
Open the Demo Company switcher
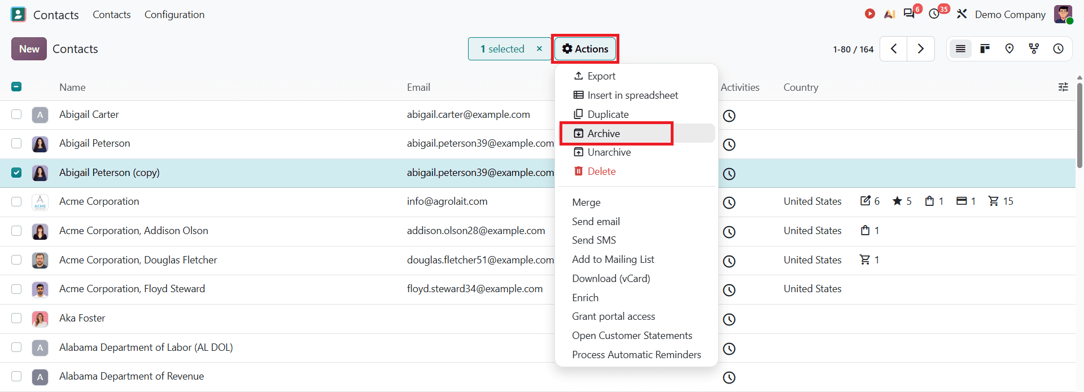pos(1010,15)
